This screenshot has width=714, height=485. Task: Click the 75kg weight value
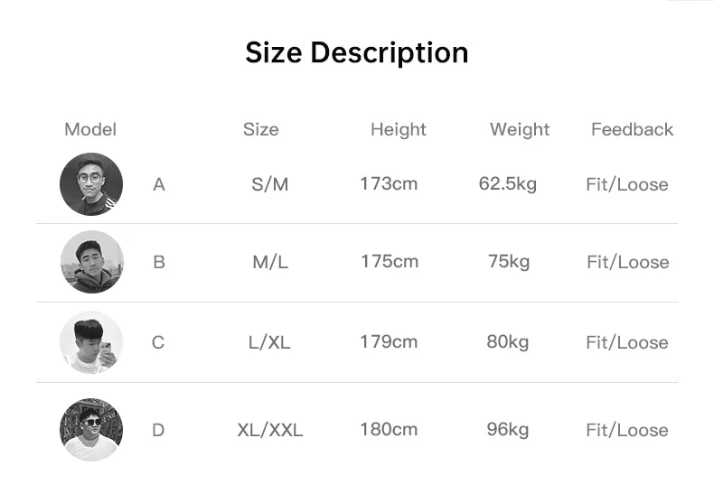[x=508, y=262]
